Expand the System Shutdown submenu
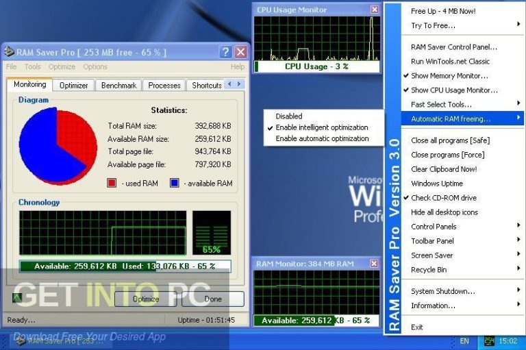526x350 pixels. (462, 291)
